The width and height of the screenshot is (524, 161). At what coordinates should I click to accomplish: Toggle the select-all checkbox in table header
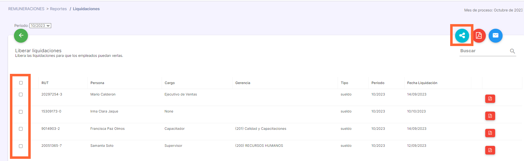pos(21,83)
